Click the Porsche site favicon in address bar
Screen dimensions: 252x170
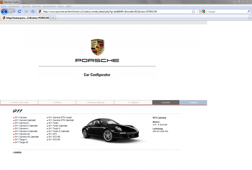pyautogui.click(x=40, y=12)
